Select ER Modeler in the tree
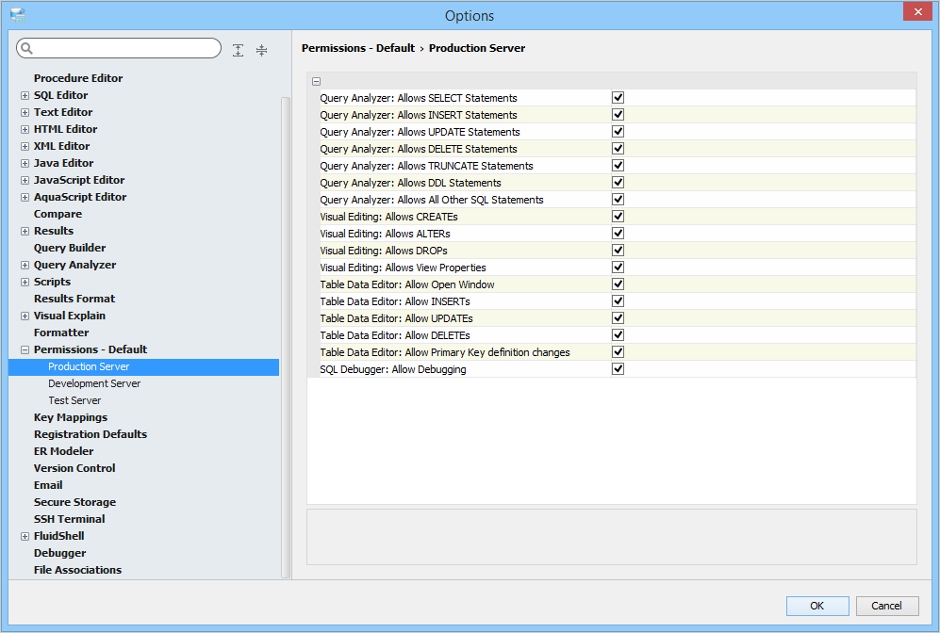The height and width of the screenshot is (633, 940). pyautogui.click(x=63, y=451)
